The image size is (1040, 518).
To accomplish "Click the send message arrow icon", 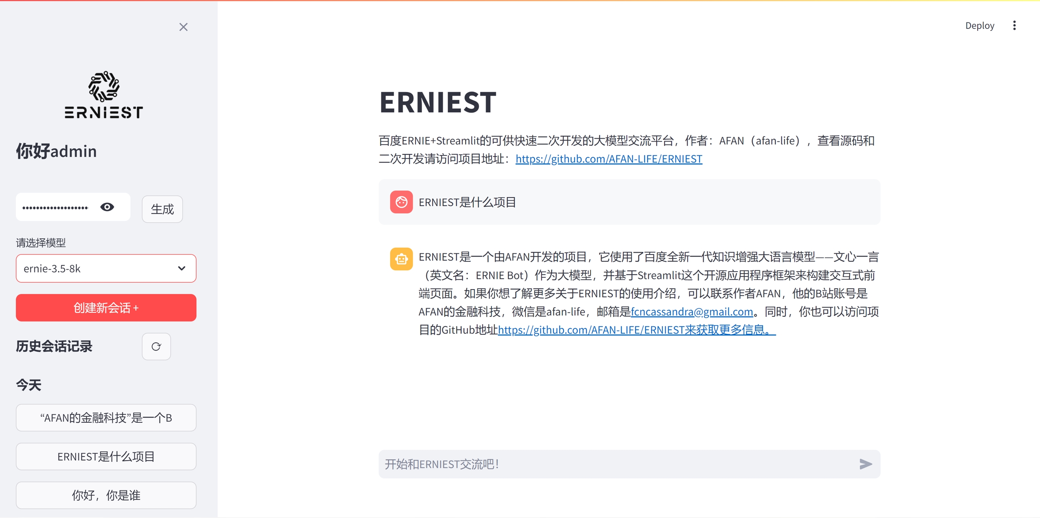I will (x=865, y=464).
